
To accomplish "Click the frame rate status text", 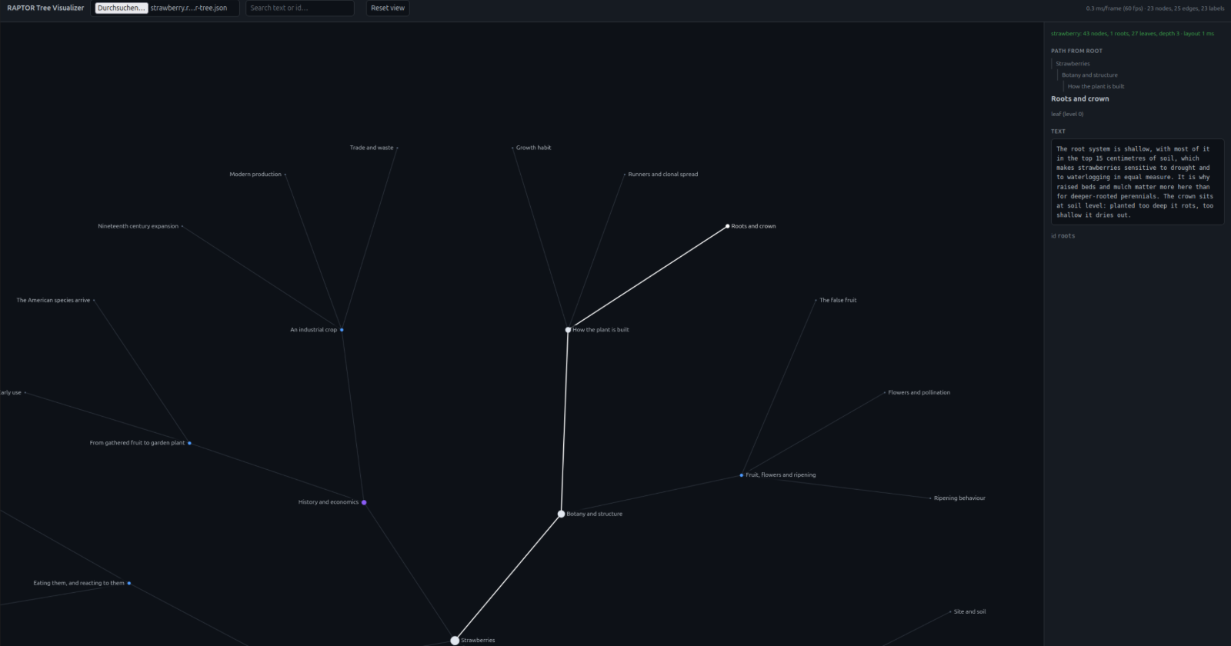I will pyautogui.click(x=1155, y=8).
